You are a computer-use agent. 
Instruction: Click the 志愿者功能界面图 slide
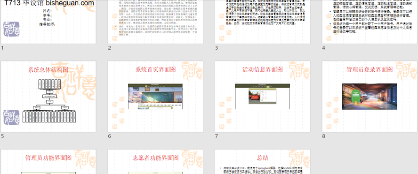pos(155,161)
